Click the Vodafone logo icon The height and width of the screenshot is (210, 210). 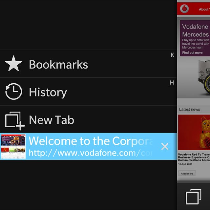(x=184, y=9)
